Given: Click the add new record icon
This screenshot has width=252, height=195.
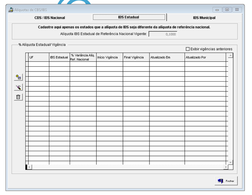Looking at the screenshot, I should pyautogui.click(x=18, y=77).
